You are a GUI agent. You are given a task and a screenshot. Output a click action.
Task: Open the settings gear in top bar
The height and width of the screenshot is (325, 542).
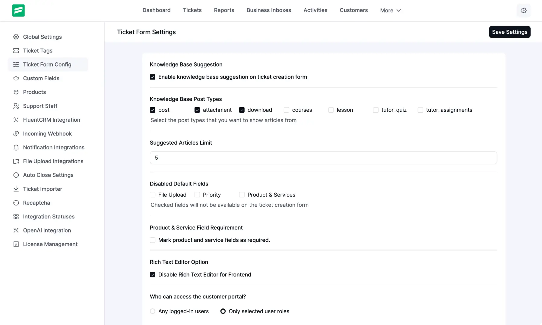click(x=524, y=10)
